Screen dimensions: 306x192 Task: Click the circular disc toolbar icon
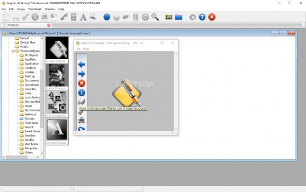pyautogui.click(x=146, y=17)
